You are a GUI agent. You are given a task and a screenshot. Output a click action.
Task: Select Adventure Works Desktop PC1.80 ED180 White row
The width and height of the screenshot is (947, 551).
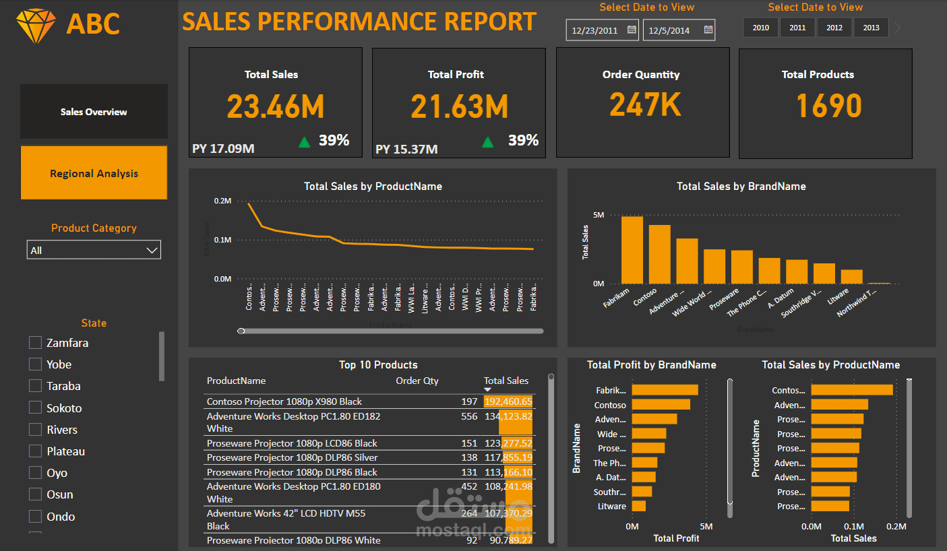[x=369, y=492]
